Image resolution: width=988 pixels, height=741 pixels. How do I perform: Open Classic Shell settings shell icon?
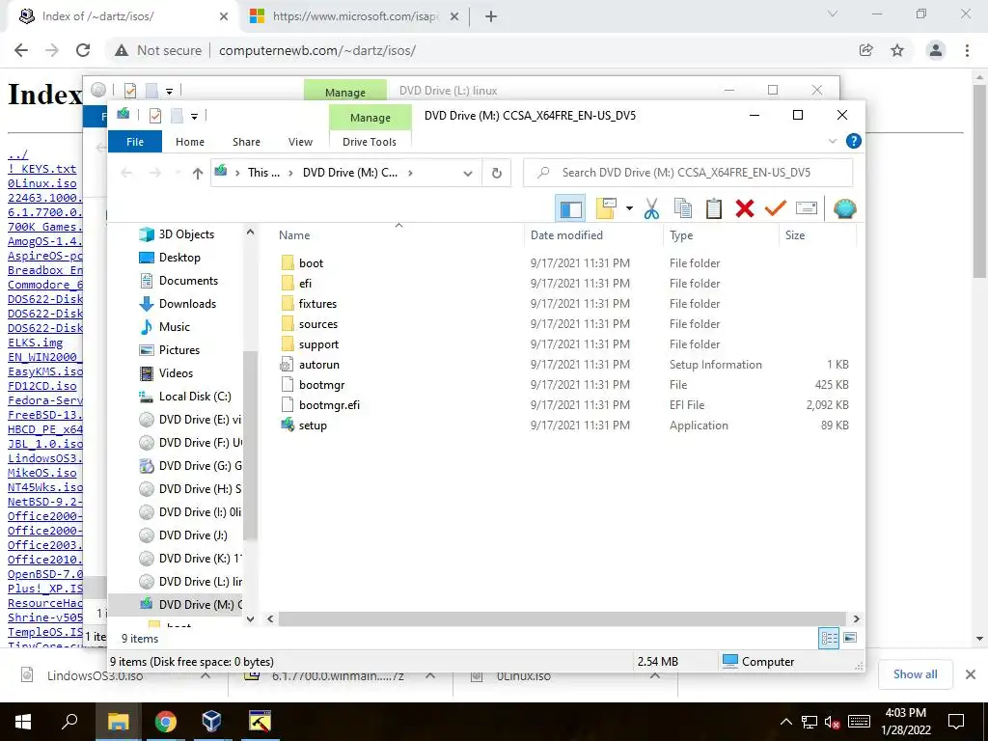click(x=844, y=208)
